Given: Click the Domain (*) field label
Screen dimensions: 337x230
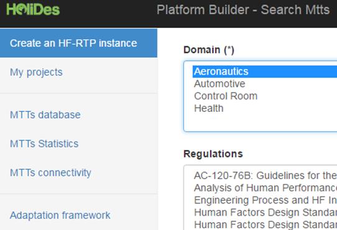Looking at the screenshot, I should [209, 50].
